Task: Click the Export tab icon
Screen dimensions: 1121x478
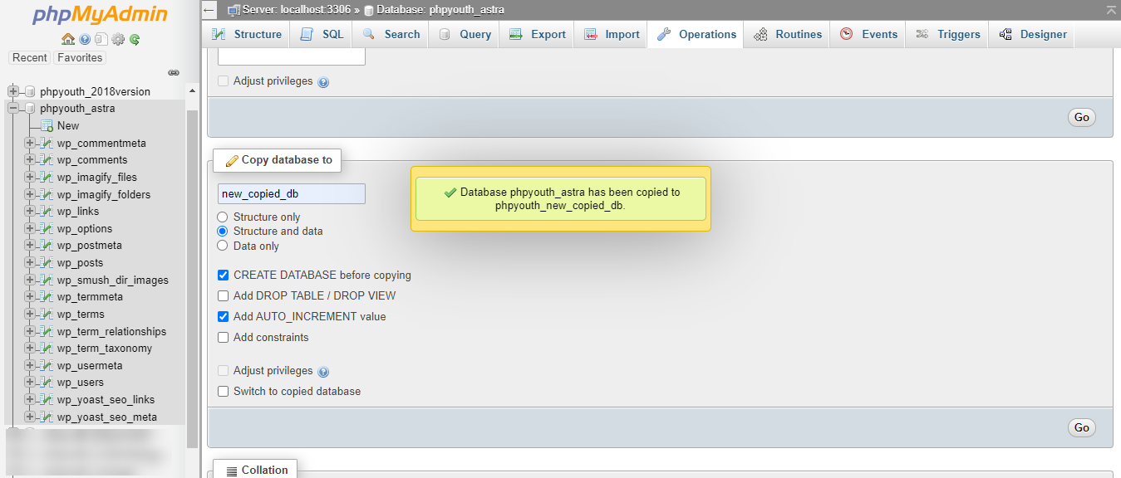Action: tap(516, 34)
